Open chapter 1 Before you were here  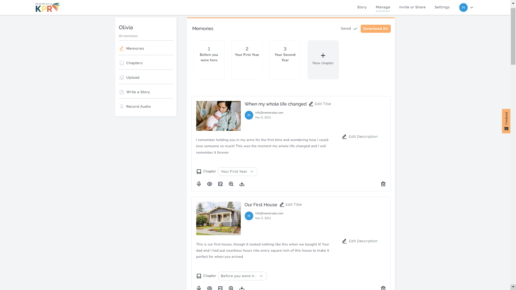(209, 60)
